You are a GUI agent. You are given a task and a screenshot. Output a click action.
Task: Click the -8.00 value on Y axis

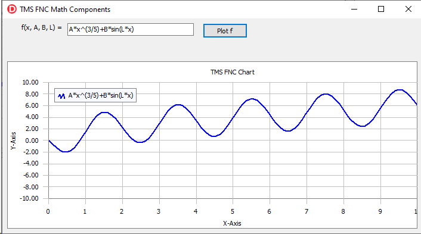pyautogui.click(x=30, y=187)
